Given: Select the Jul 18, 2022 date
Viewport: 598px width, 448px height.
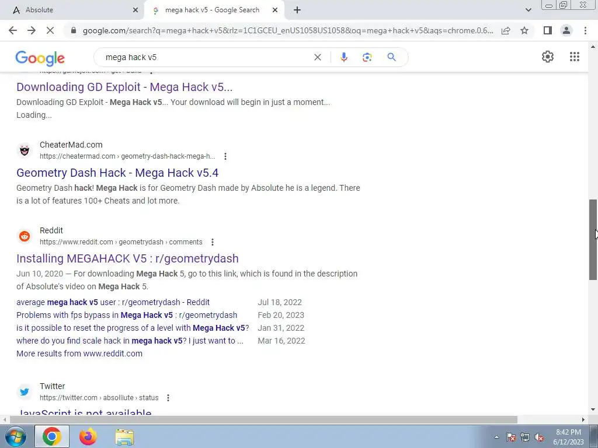Looking at the screenshot, I should pos(280,302).
